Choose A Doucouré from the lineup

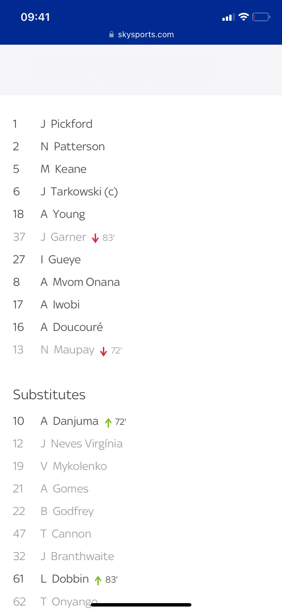tap(72, 327)
